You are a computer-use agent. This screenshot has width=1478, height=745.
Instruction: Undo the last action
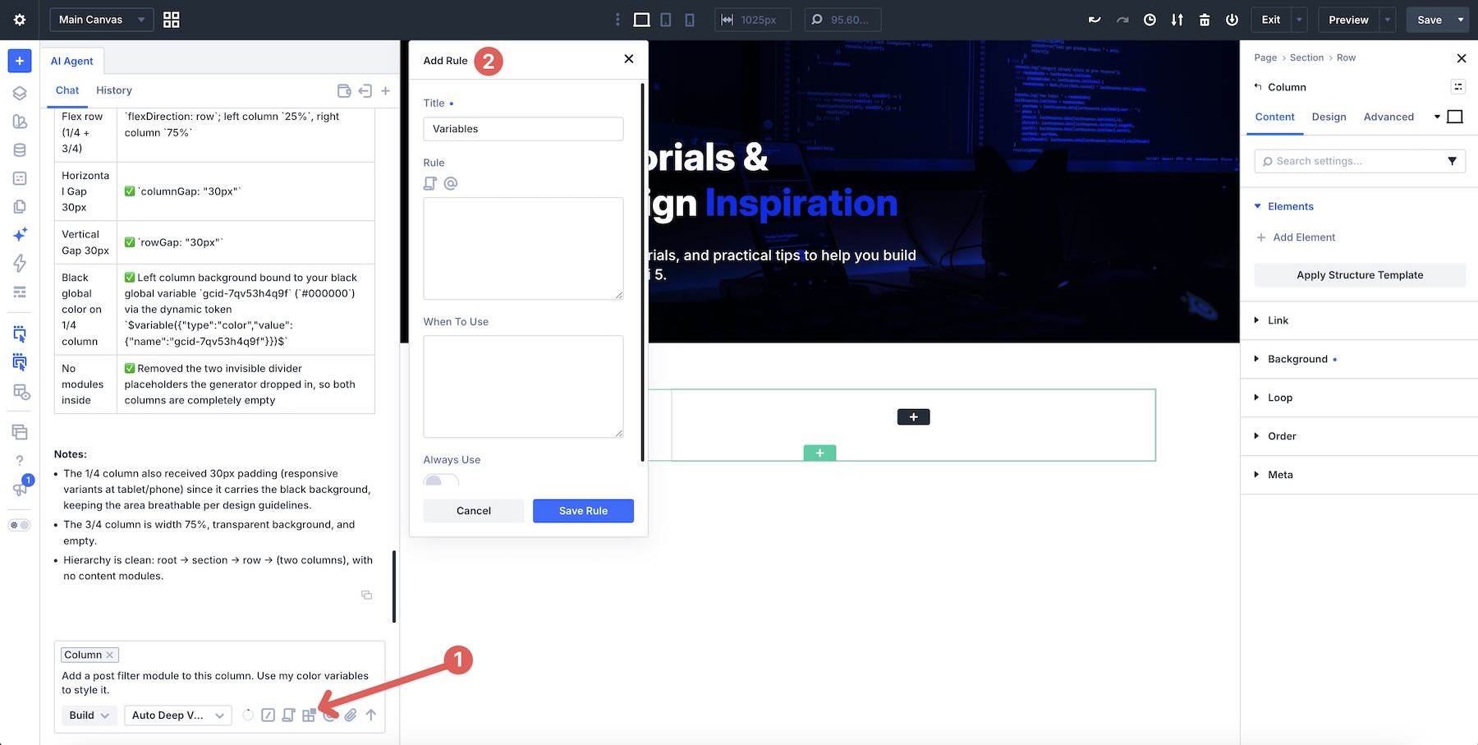click(x=1095, y=20)
